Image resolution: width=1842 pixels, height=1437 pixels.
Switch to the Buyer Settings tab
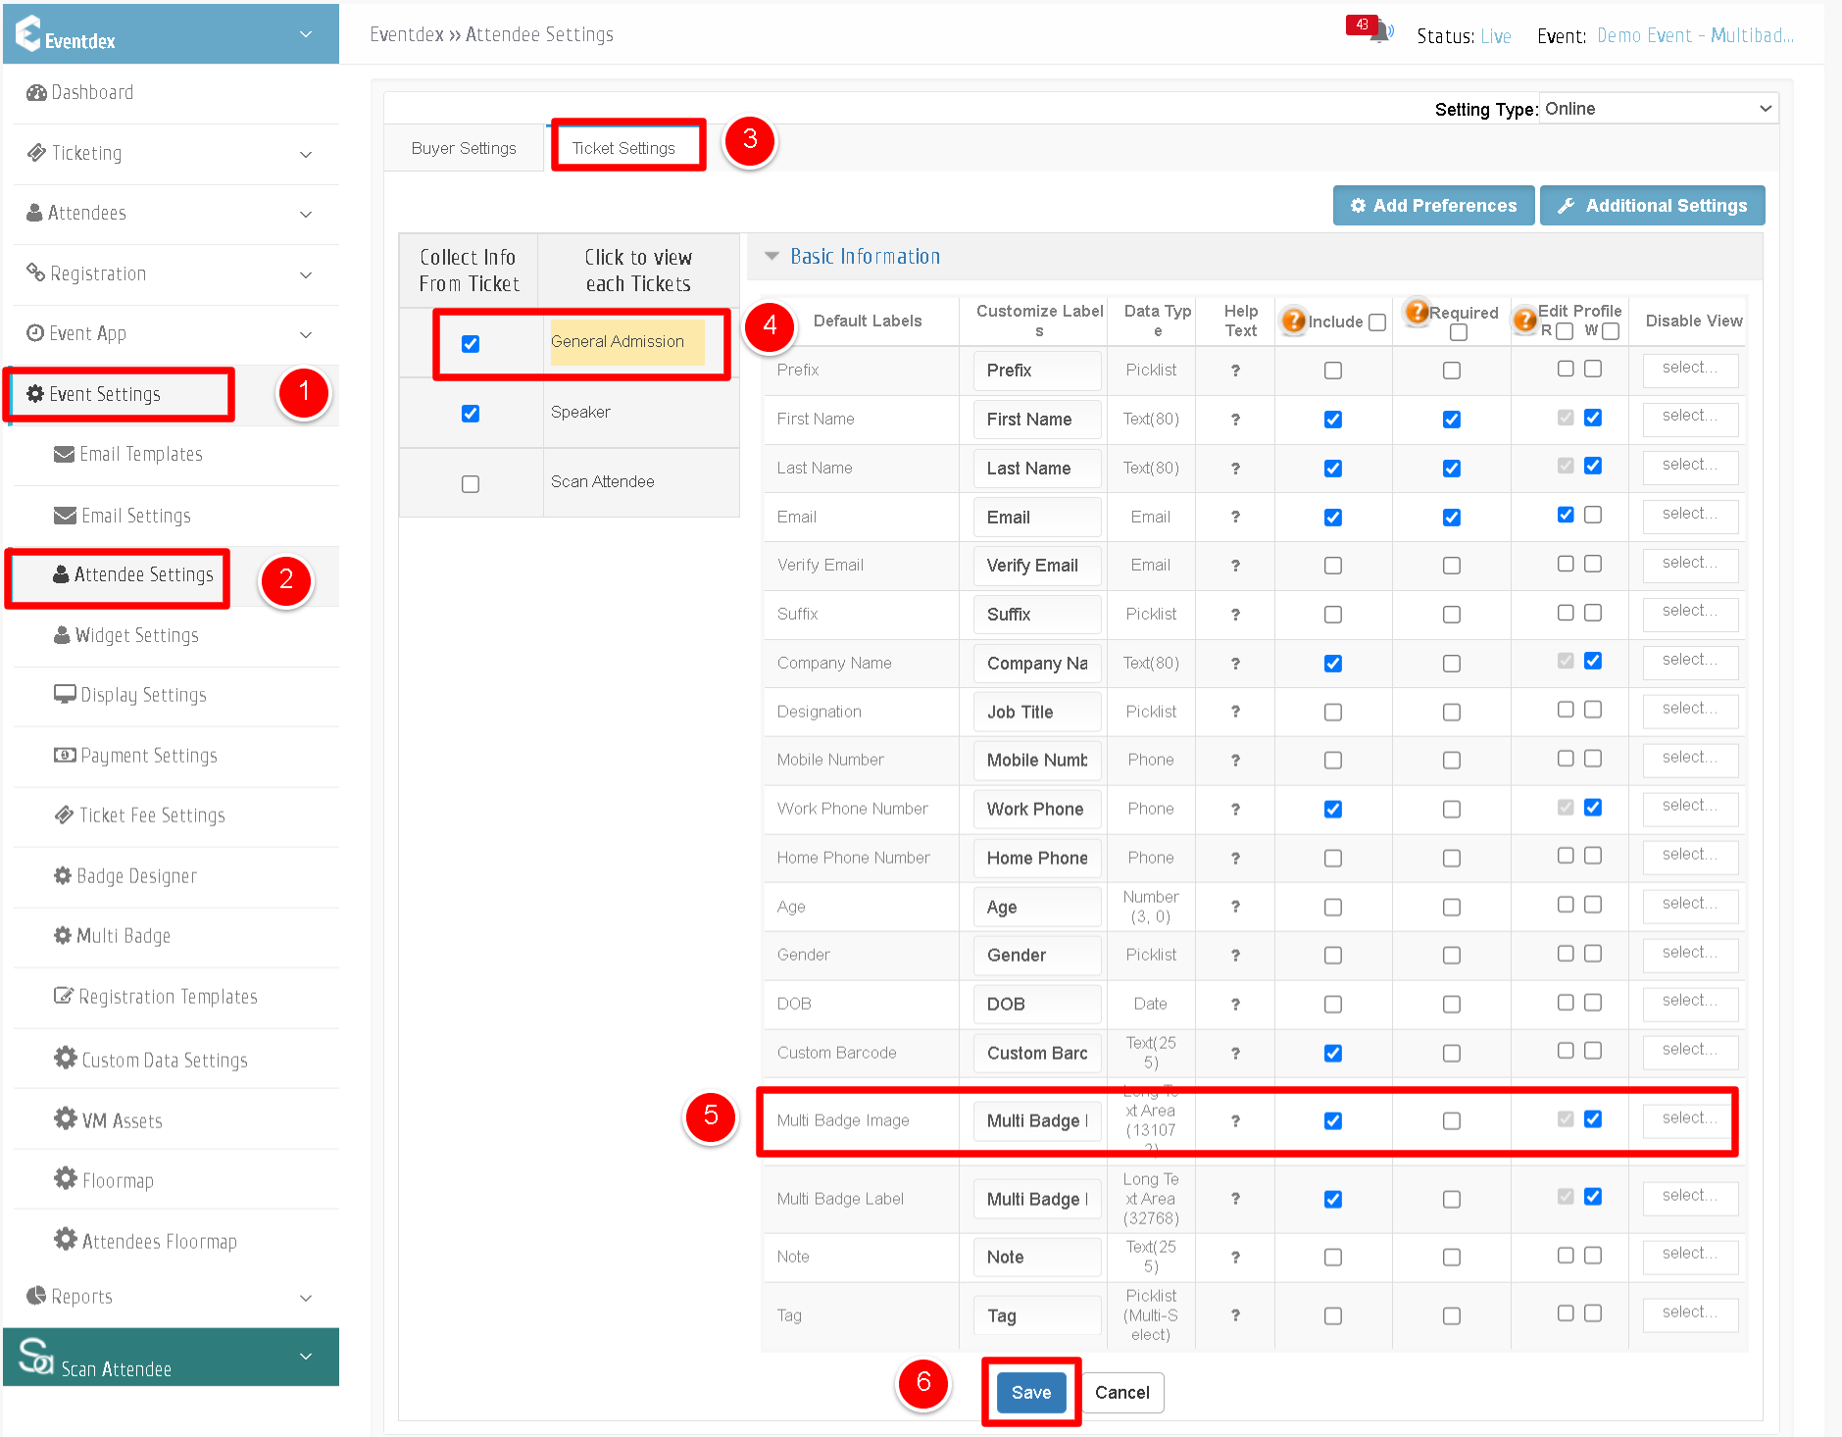tap(464, 148)
